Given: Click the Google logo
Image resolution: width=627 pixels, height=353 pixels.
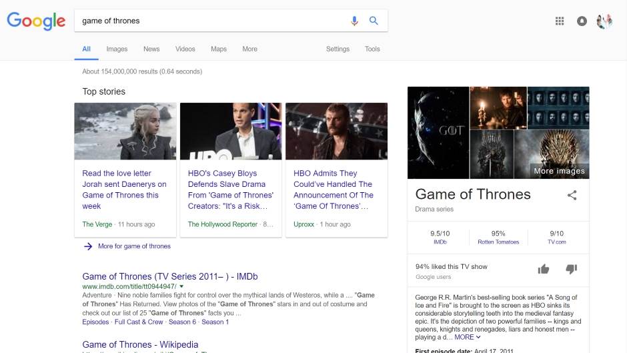Looking at the screenshot, I should [36, 21].
